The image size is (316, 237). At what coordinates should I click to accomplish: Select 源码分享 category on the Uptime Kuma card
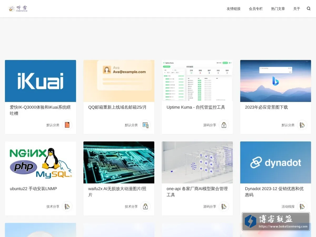210,125
